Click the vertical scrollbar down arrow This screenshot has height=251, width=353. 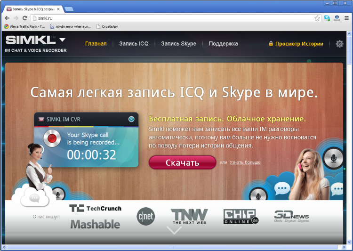click(x=349, y=242)
